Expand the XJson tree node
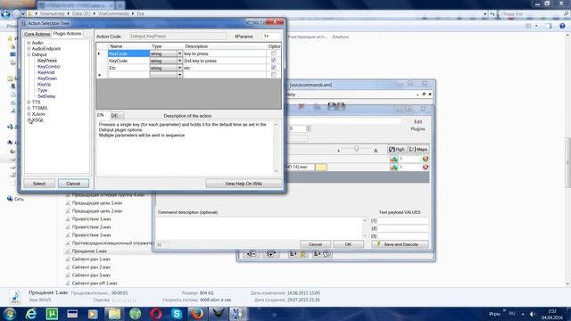Viewport: 571px width, 321px height. click(x=29, y=114)
